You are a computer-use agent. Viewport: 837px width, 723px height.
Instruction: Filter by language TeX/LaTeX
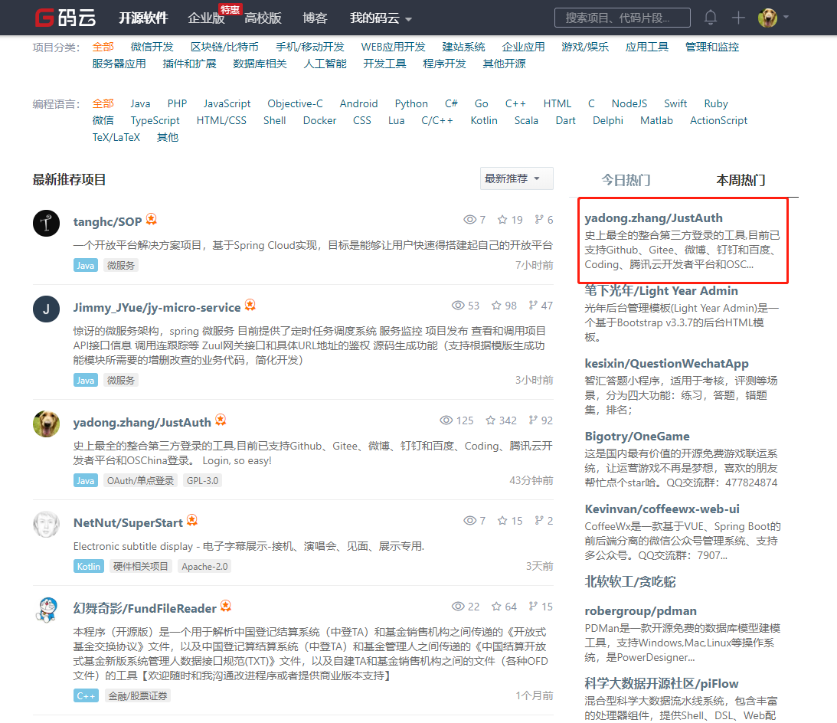(116, 137)
